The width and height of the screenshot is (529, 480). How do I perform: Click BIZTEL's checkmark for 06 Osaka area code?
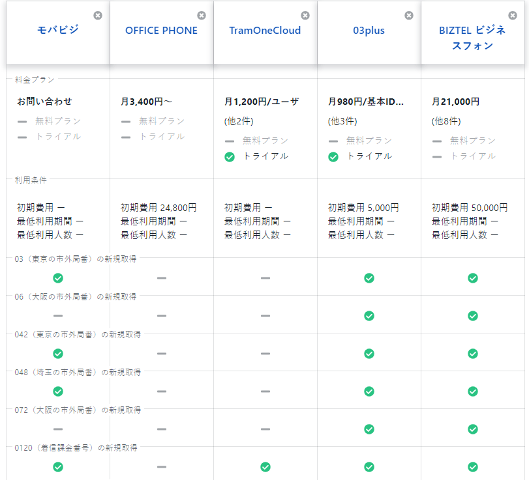click(x=473, y=316)
